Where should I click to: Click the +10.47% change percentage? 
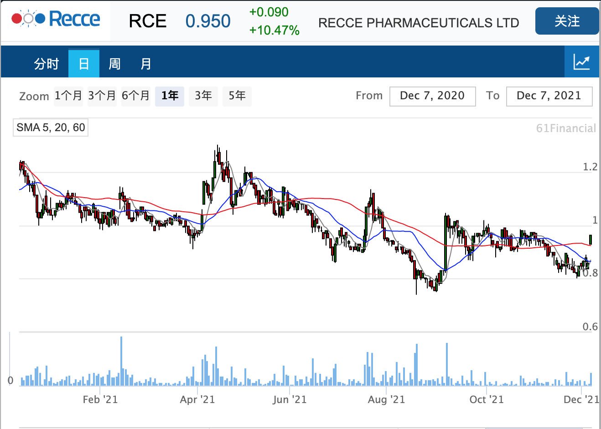(275, 31)
